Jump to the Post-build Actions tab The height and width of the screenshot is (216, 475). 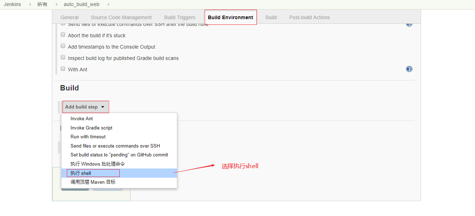(309, 17)
